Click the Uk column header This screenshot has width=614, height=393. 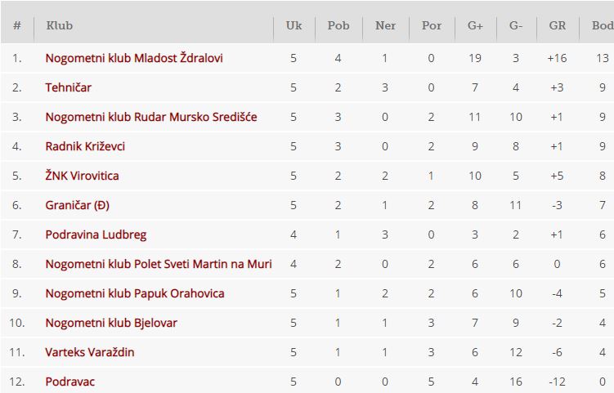(x=294, y=26)
